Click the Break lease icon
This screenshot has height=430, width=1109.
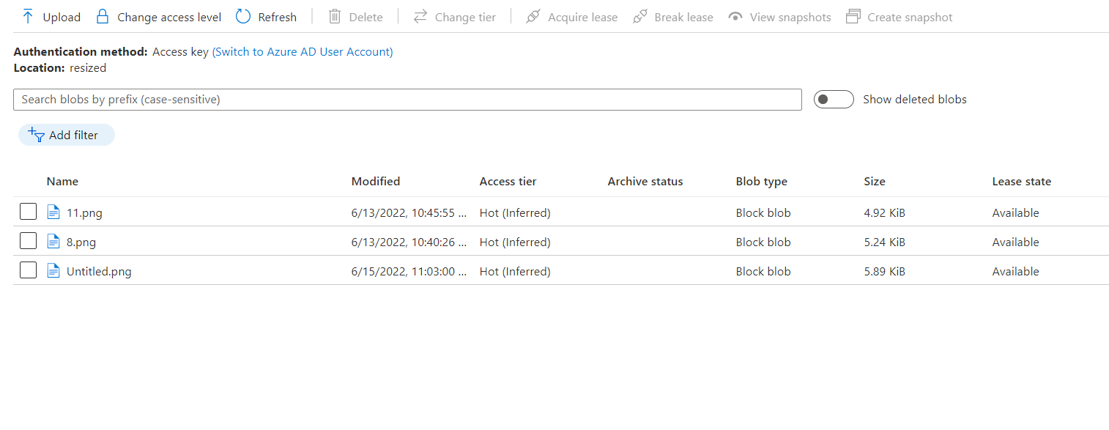click(x=639, y=16)
